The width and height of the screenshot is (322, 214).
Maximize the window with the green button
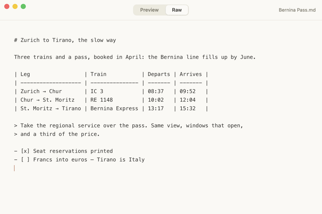pyautogui.click(x=23, y=6)
